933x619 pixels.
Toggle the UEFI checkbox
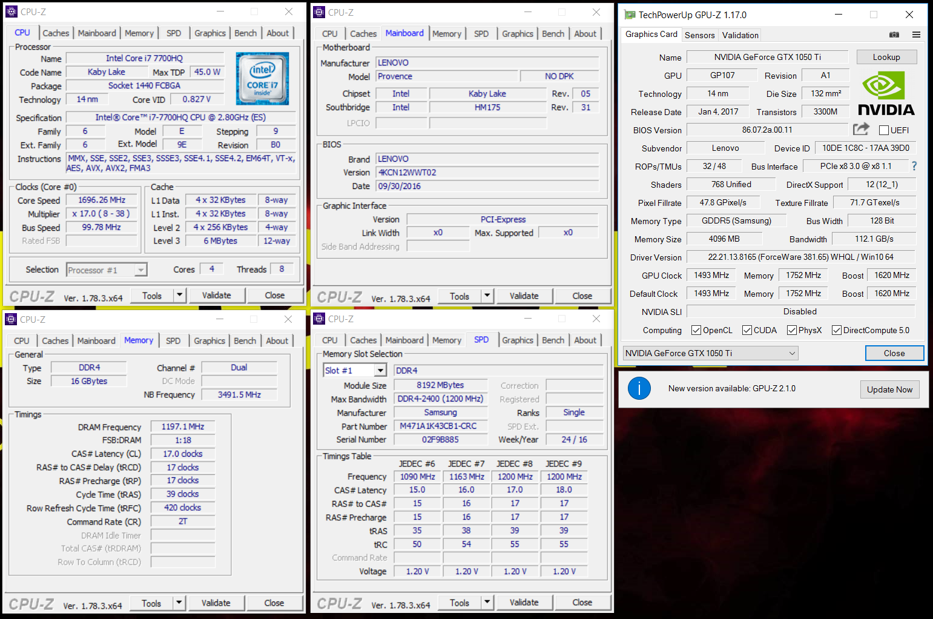(x=883, y=130)
